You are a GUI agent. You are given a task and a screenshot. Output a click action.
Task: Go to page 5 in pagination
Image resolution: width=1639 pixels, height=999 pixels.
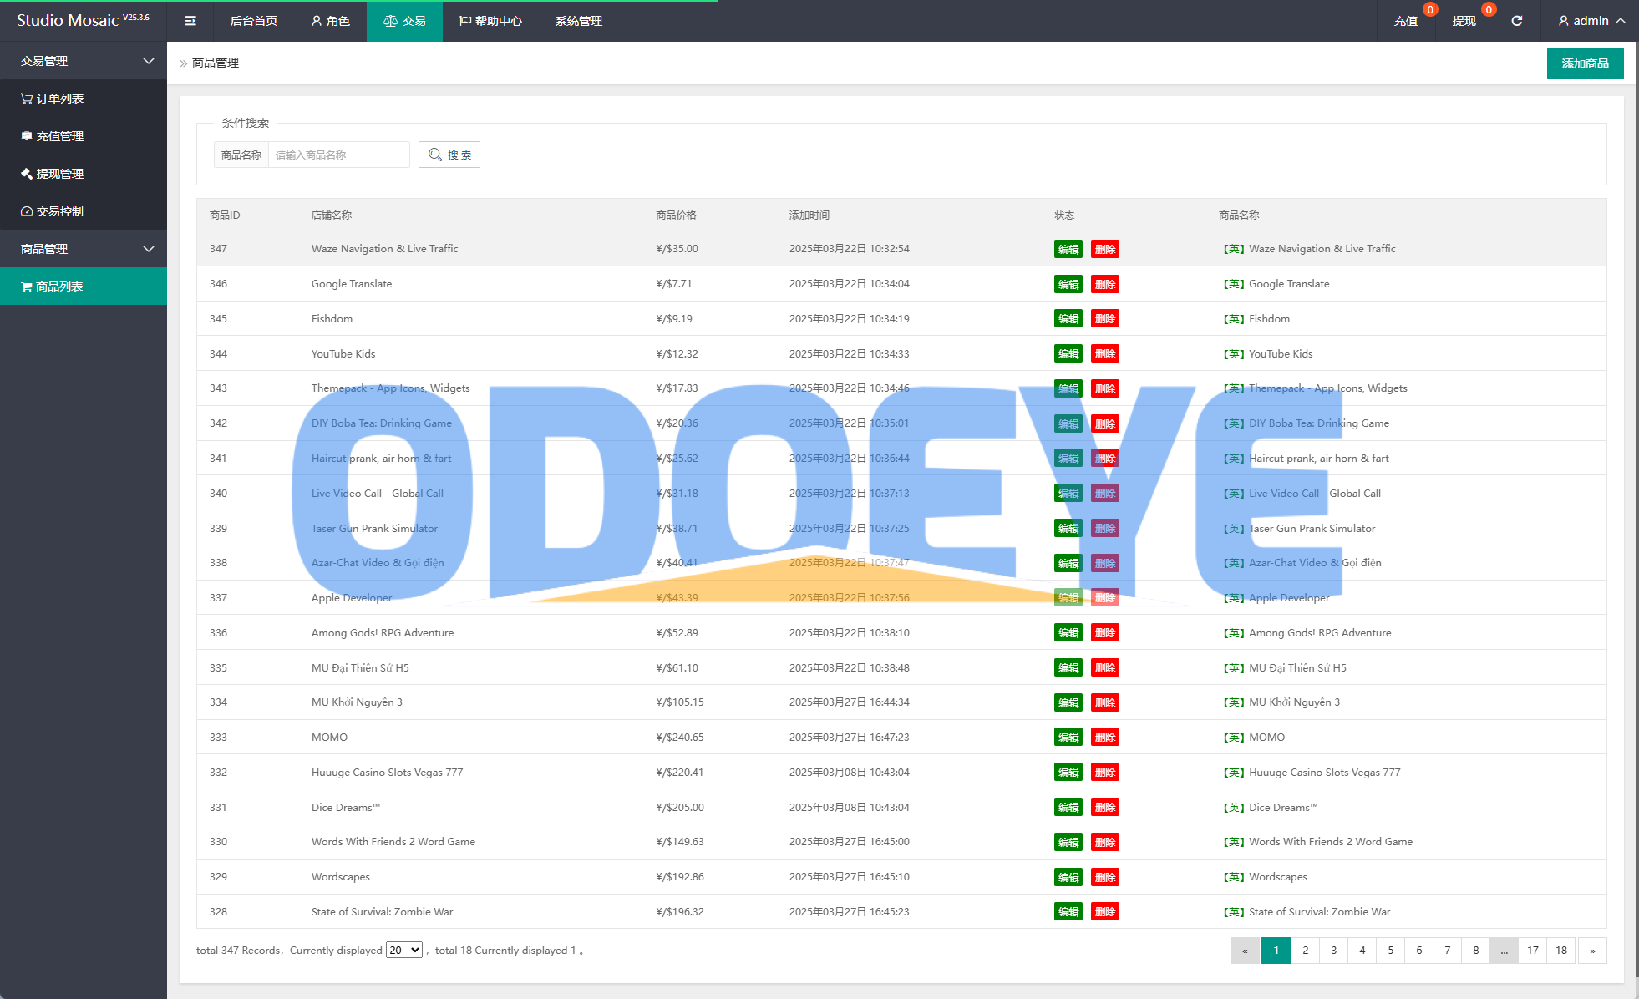1391,951
